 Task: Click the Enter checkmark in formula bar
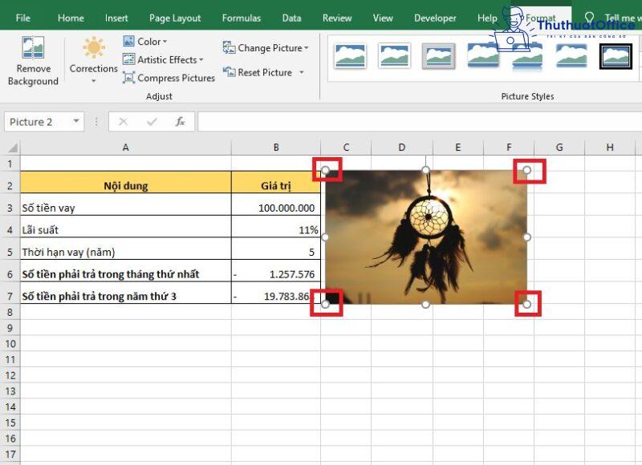click(x=151, y=121)
